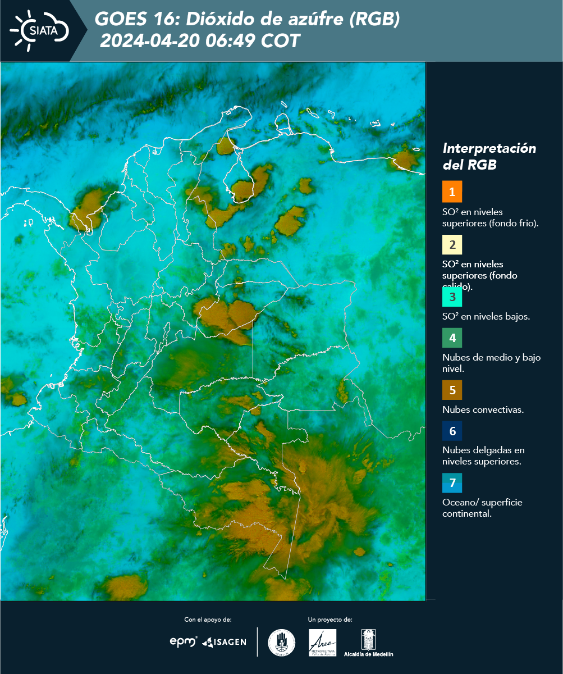The image size is (563, 674).
Task: Click the label 'Oceano/ superficie continental.'
Action: coord(482,508)
